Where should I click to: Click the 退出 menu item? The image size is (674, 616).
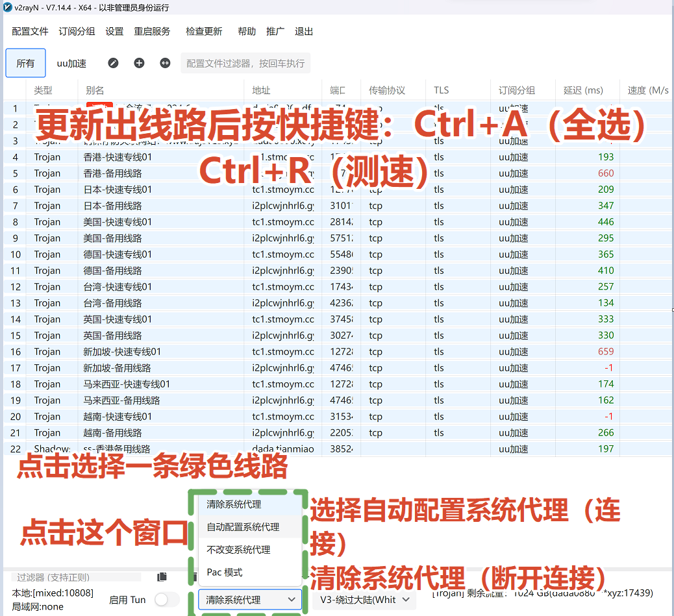click(x=304, y=31)
